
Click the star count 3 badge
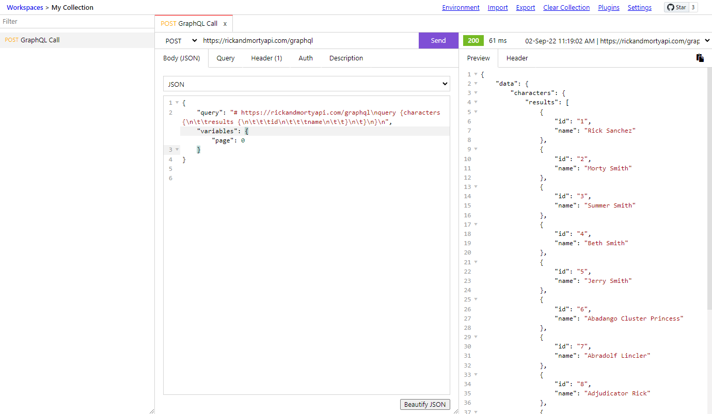(x=693, y=7)
